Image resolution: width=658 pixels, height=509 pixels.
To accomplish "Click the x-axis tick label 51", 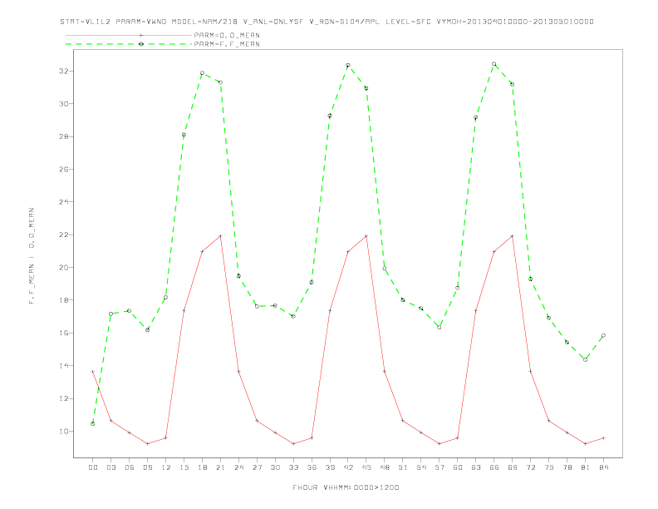I will coord(403,467).
